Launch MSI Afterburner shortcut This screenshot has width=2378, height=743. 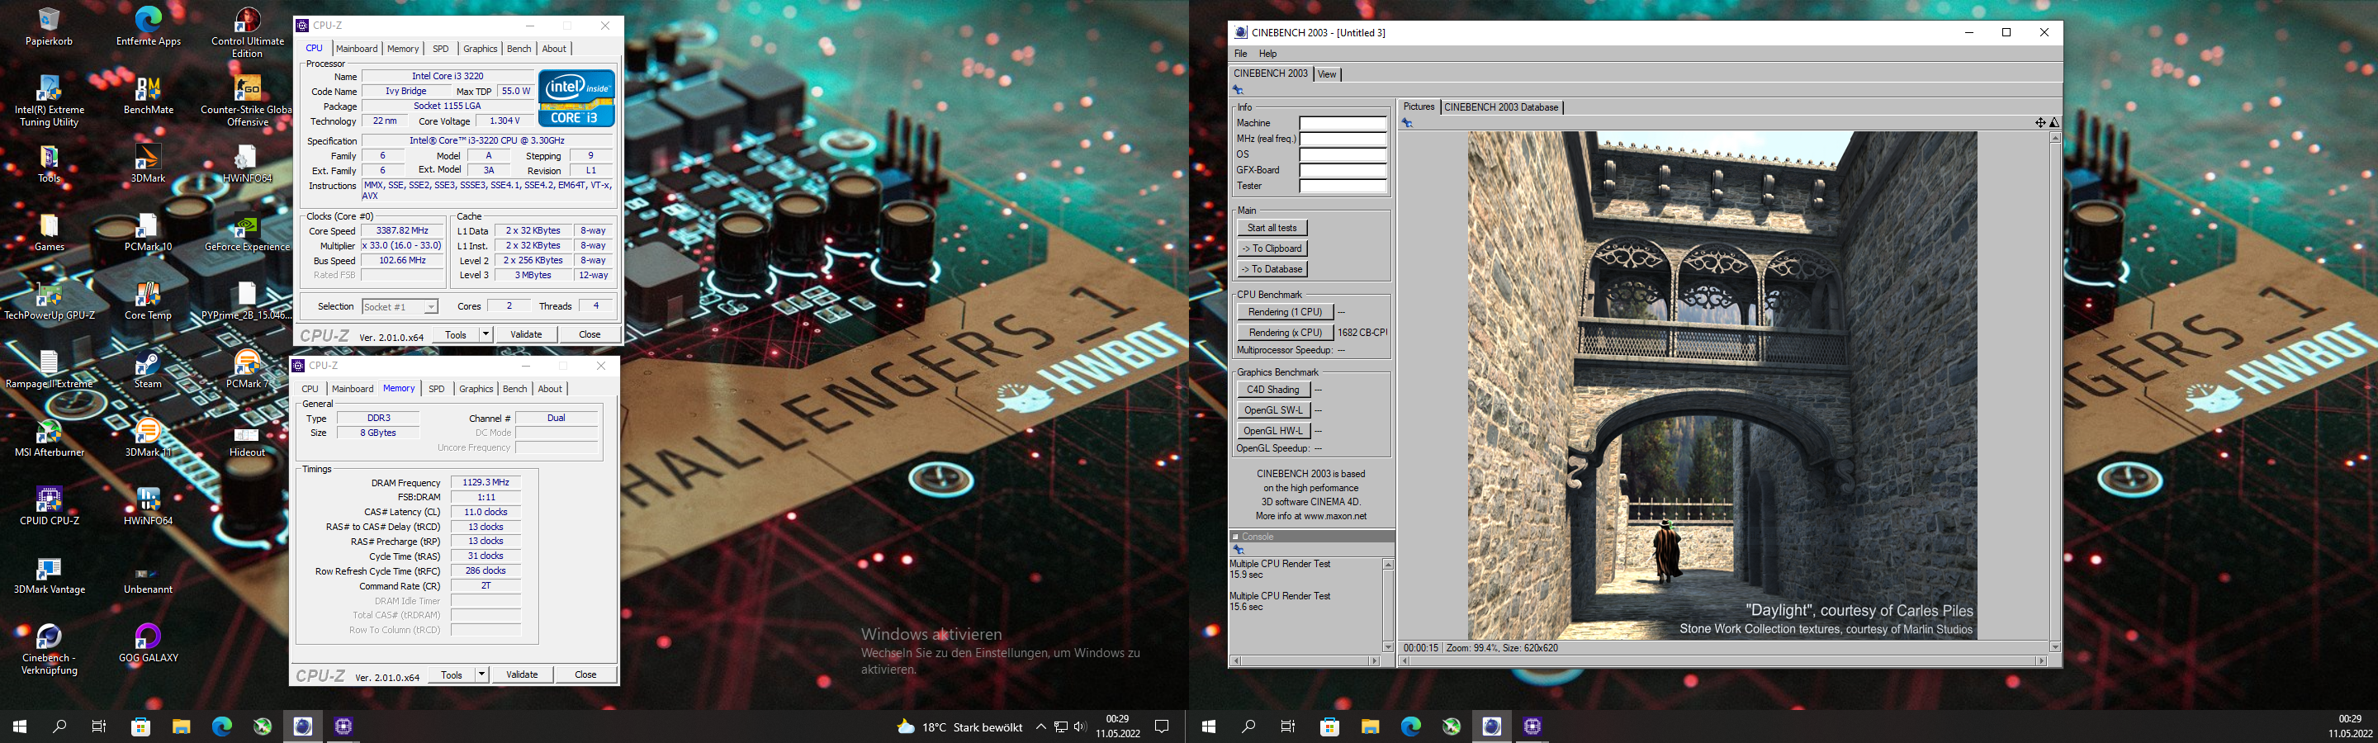(x=49, y=438)
